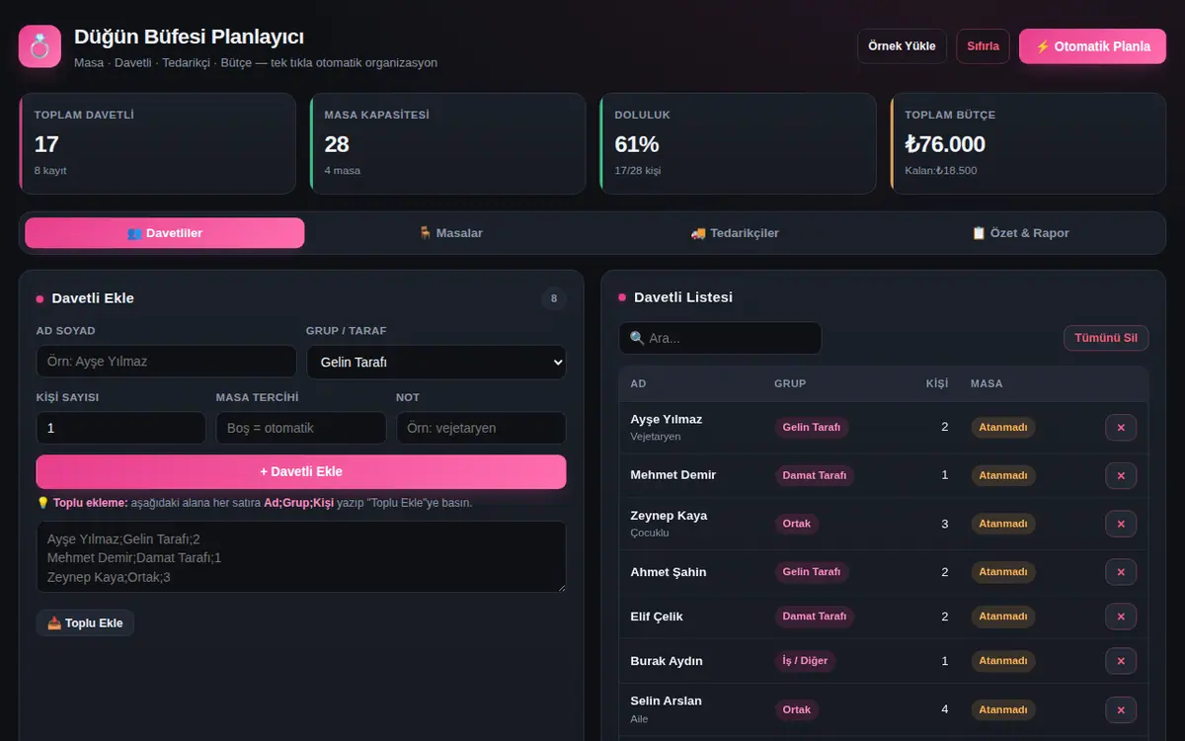1185x741 pixels.
Task: Click the wedding ring app logo
Action: (39, 46)
